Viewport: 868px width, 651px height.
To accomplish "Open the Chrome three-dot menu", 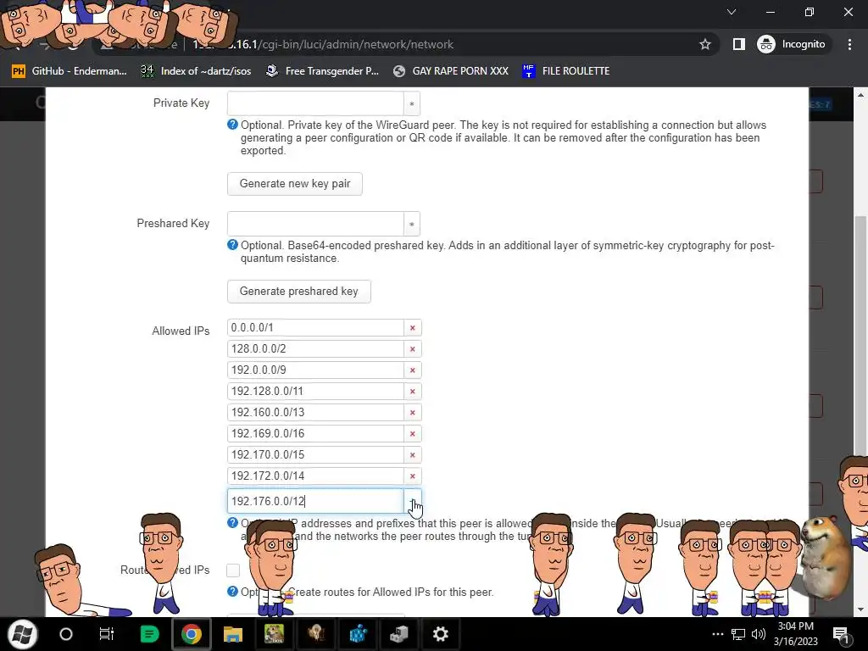I will click(x=849, y=44).
